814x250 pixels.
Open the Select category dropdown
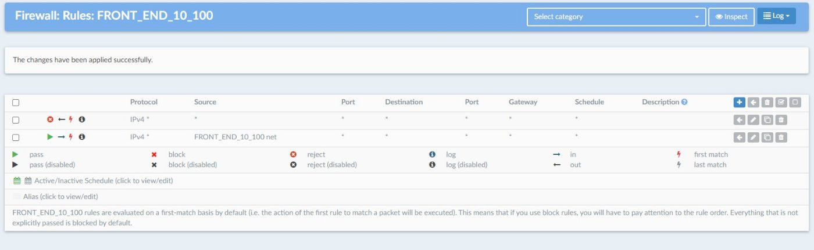(x=616, y=17)
